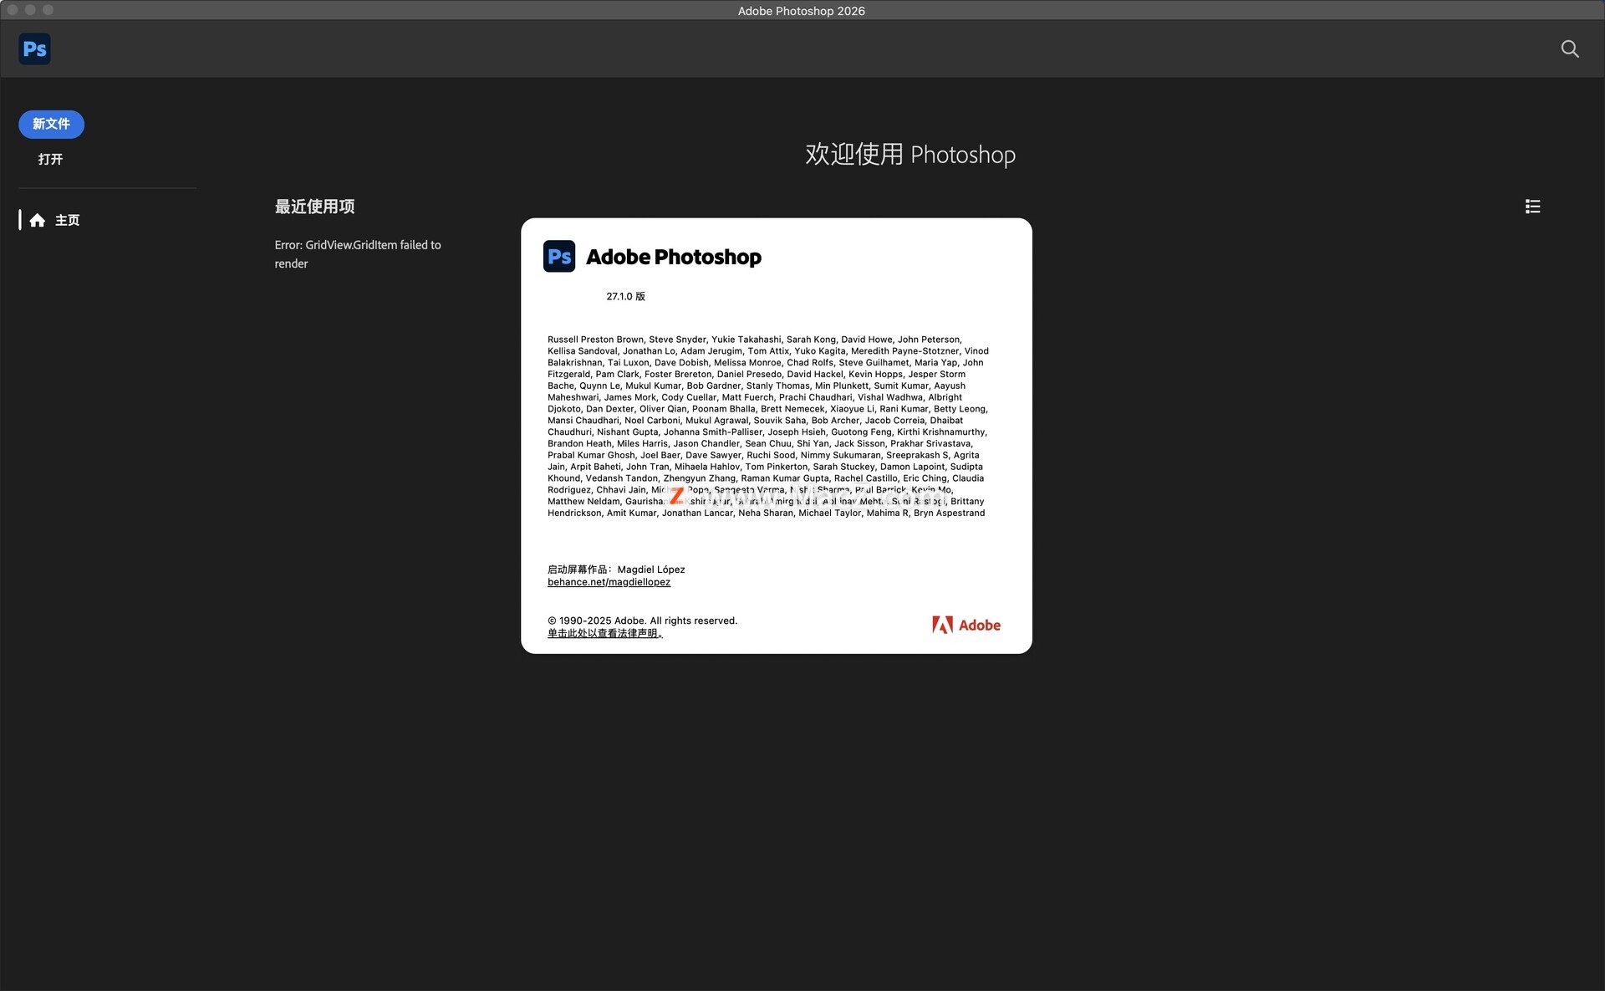Screen dimensions: 1605x991
Task: Open the behance.net/magdiellopez link
Action: click(x=609, y=582)
